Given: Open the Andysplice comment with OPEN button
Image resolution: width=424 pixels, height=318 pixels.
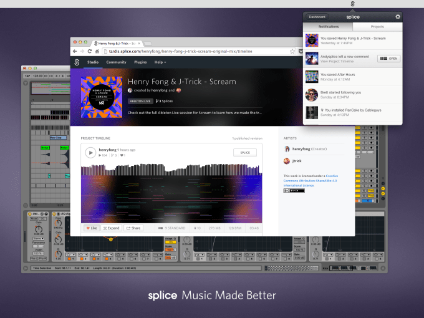Looking at the screenshot, I should click(x=389, y=58).
